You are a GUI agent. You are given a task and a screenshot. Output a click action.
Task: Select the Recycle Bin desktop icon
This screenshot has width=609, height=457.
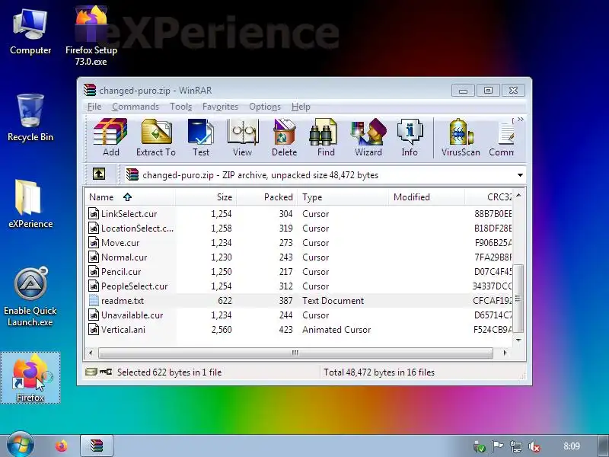tap(30, 118)
